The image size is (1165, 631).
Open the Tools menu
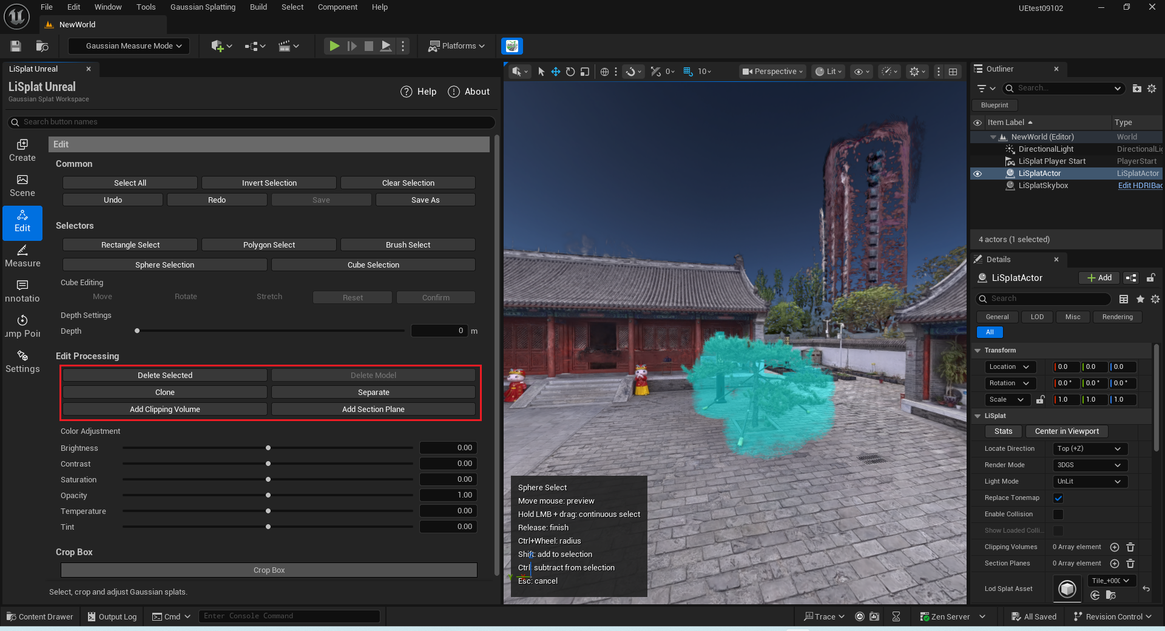tap(146, 7)
